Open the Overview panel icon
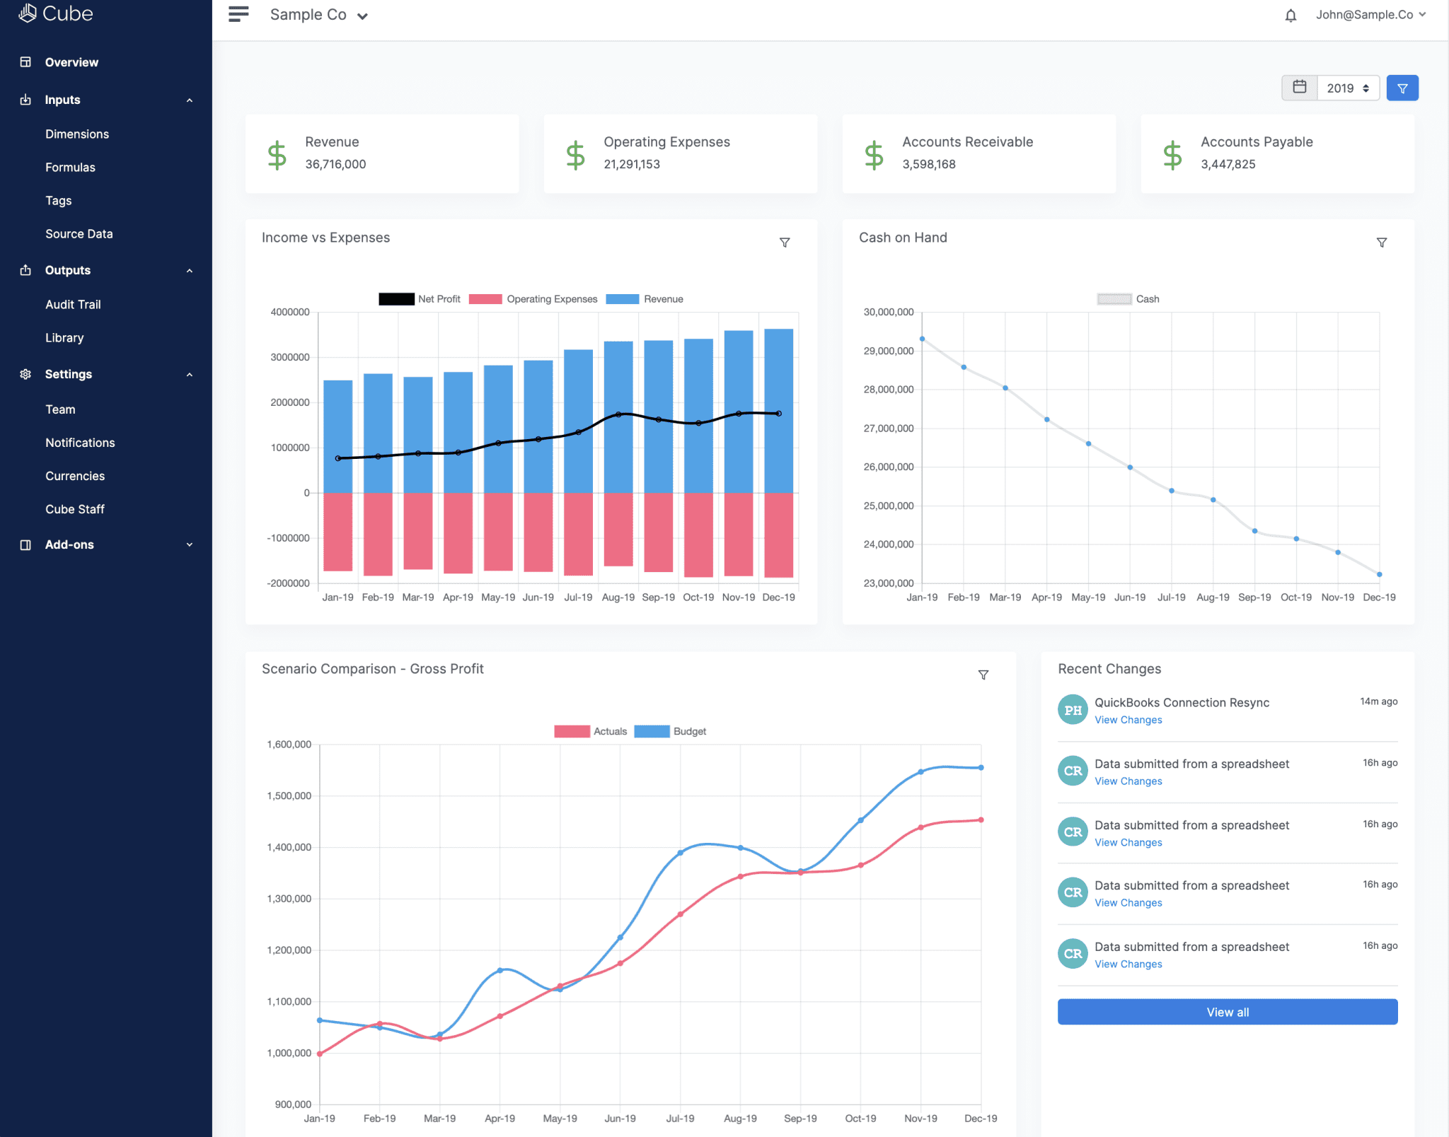Viewport: 1449px width, 1137px height. pyautogui.click(x=25, y=62)
